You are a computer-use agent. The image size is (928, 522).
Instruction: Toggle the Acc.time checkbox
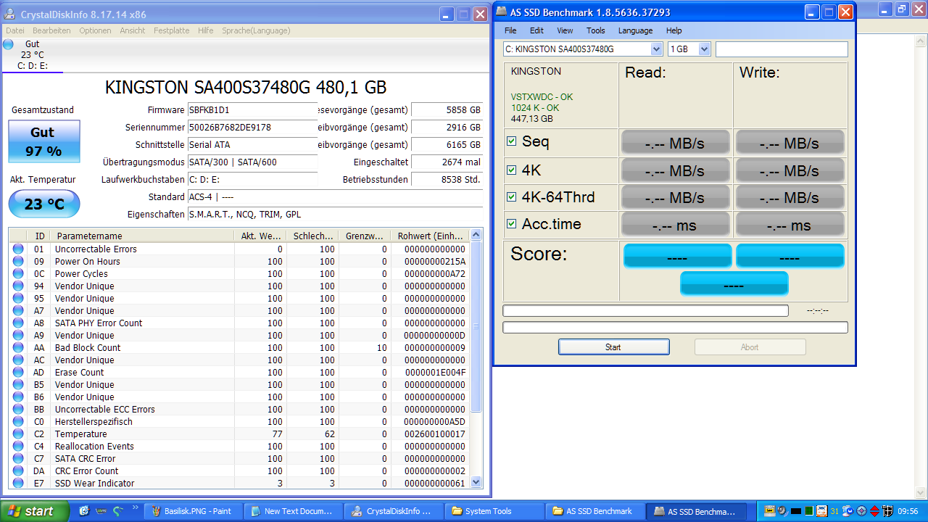pos(511,223)
